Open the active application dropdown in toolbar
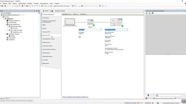Screen dimensions: 186x104 pyautogui.click(x=71, y=6)
